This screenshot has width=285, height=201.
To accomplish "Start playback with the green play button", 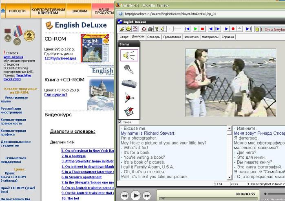I will coord(196,29).
